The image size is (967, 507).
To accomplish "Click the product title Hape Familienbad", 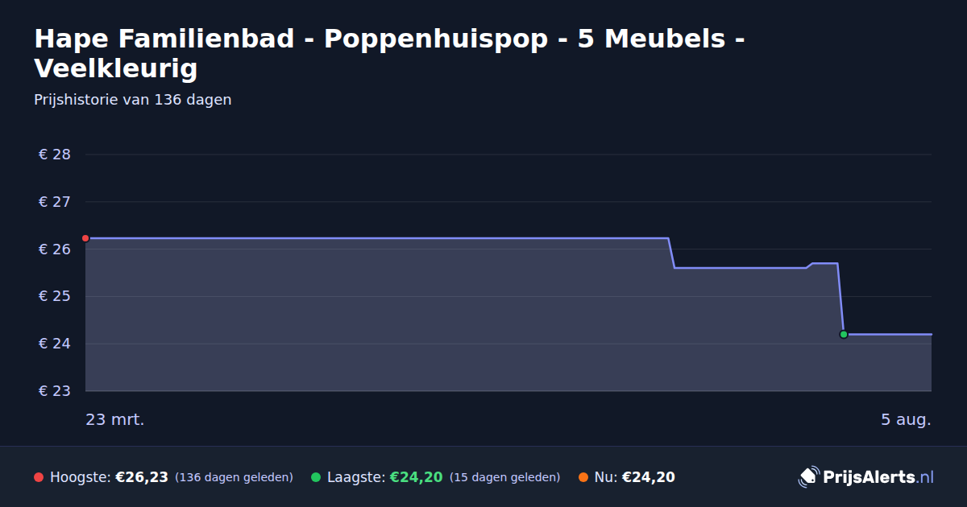I will click(388, 53).
